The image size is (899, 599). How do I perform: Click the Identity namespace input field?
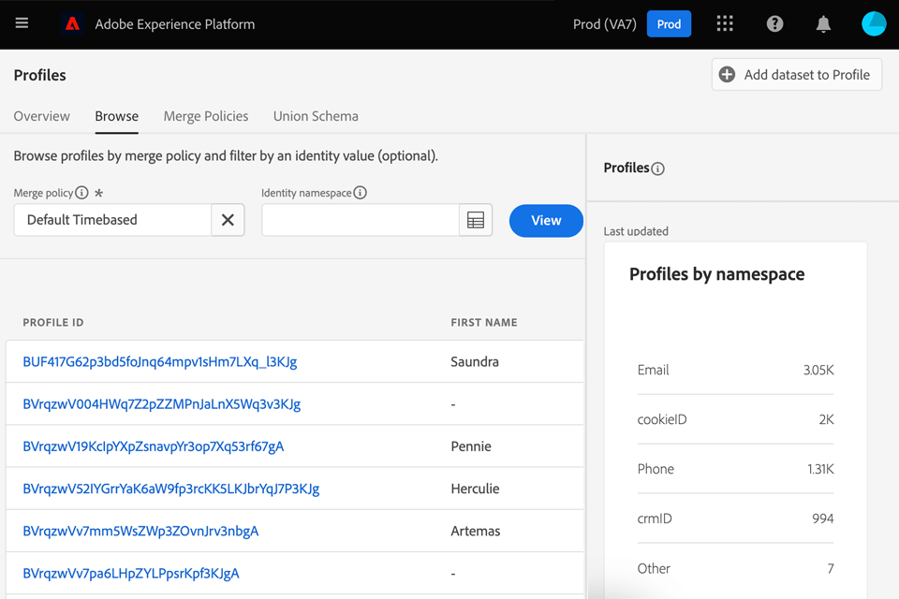tap(360, 220)
